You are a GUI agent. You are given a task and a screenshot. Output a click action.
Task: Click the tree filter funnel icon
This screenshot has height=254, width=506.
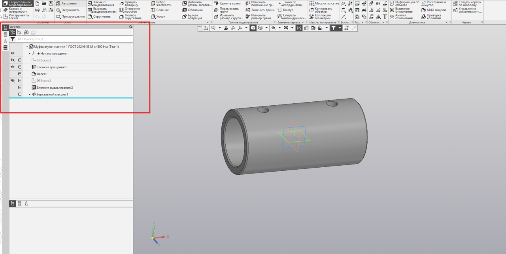click(13, 39)
